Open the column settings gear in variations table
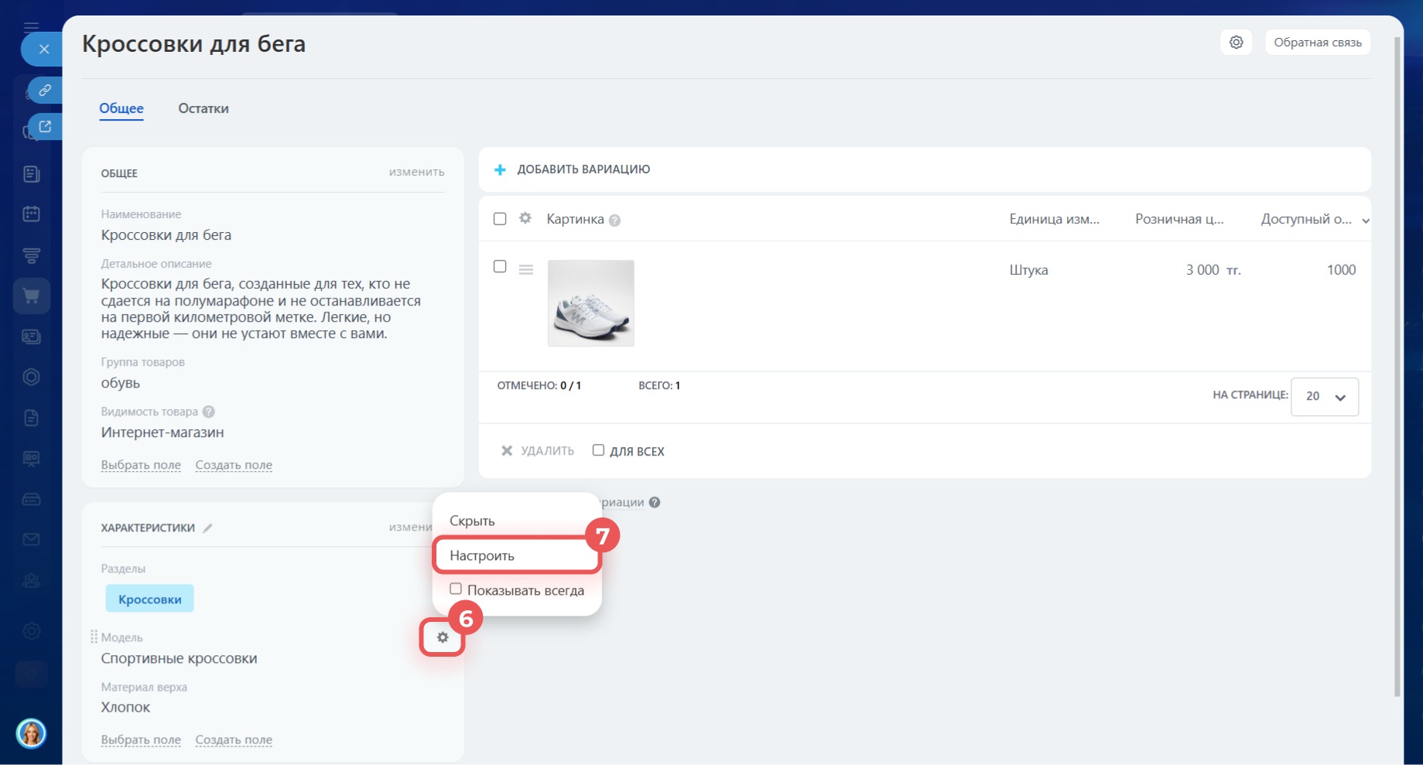Viewport: 1423px width, 765px height. 525,219
